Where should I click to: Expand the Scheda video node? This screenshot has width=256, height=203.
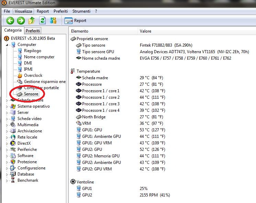[x=7, y=119]
